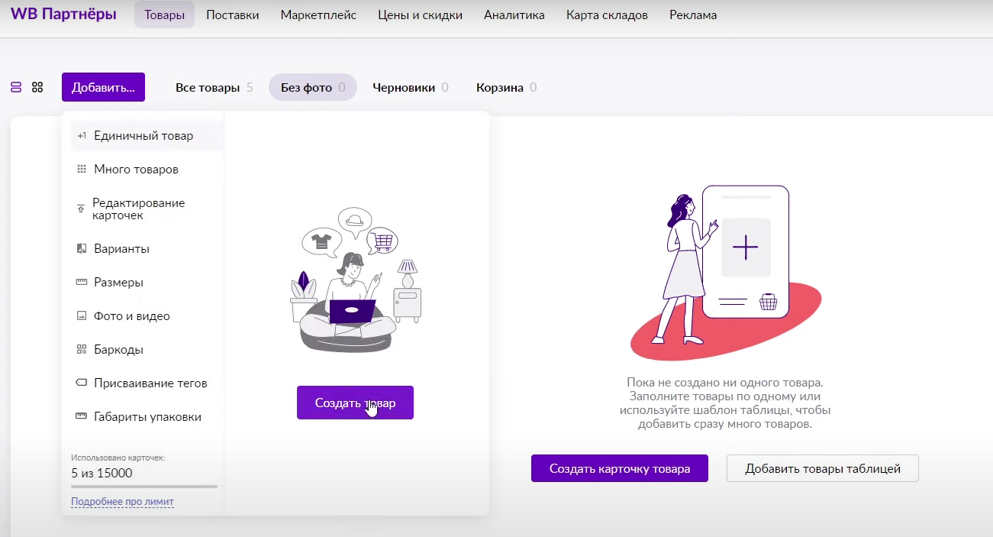Open the Аналитика top menu item
This screenshot has width=993, height=537.
(x=514, y=15)
